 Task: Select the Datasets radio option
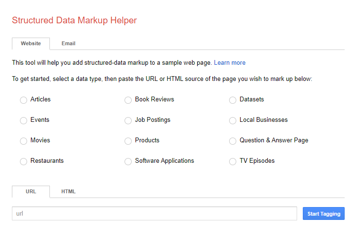232,100
